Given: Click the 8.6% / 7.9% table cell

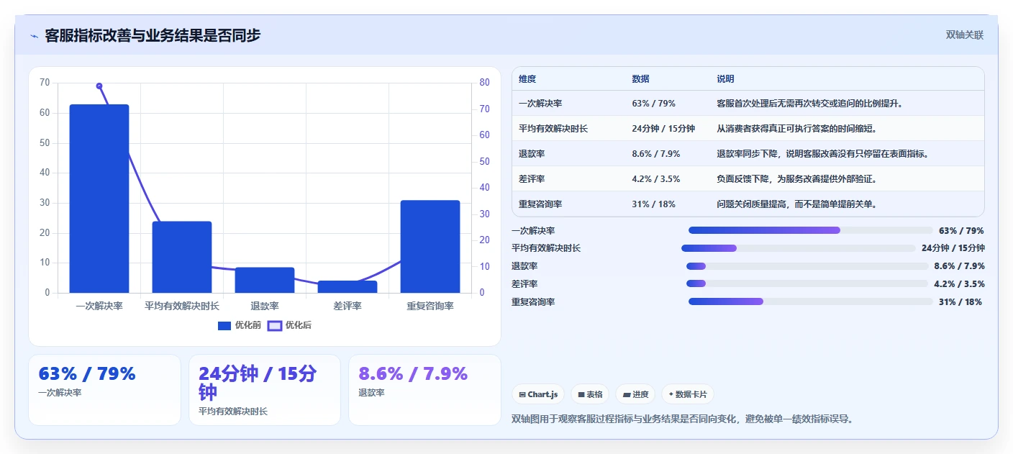Looking at the screenshot, I should [655, 154].
